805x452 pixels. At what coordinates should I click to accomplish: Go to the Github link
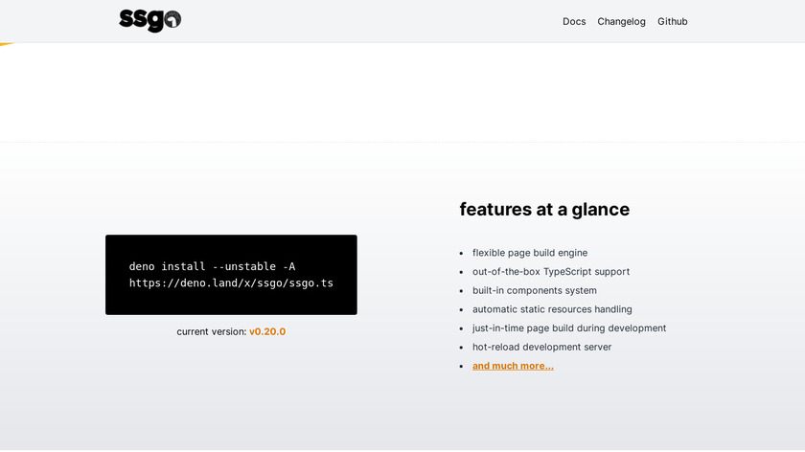[x=672, y=21]
